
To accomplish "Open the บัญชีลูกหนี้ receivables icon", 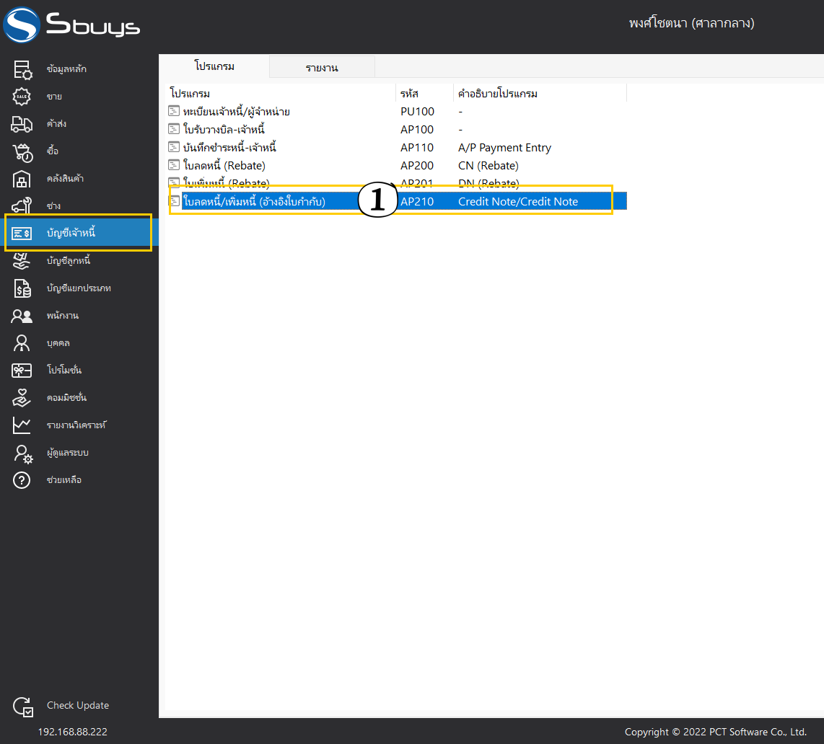I will [x=22, y=261].
